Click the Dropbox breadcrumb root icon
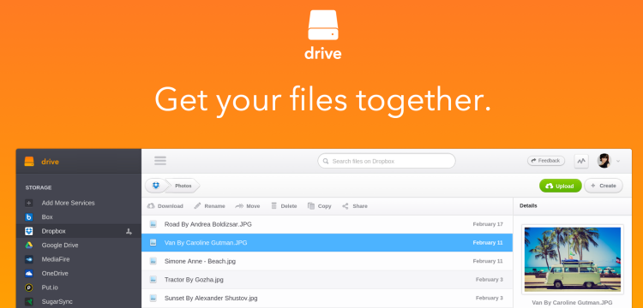The width and height of the screenshot is (643, 308). point(156,186)
